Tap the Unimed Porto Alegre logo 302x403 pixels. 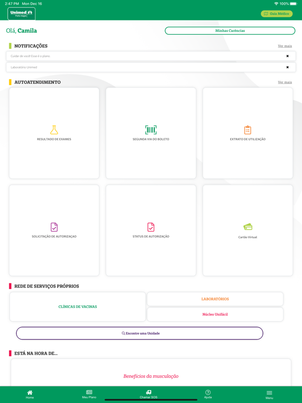21,14
